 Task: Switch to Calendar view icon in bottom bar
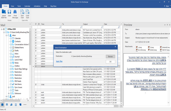click(x=7, y=105)
